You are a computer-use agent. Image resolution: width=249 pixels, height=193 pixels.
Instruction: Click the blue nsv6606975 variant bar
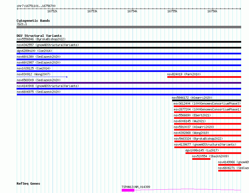[x=129, y=95]
